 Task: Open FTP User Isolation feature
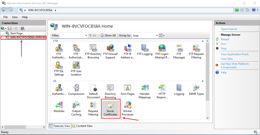point(76,69)
